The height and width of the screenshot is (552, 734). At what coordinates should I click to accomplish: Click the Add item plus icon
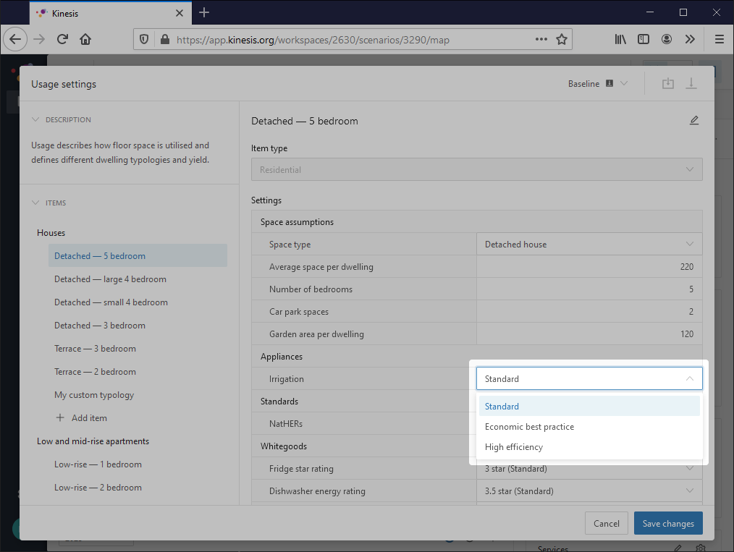[60, 417]
